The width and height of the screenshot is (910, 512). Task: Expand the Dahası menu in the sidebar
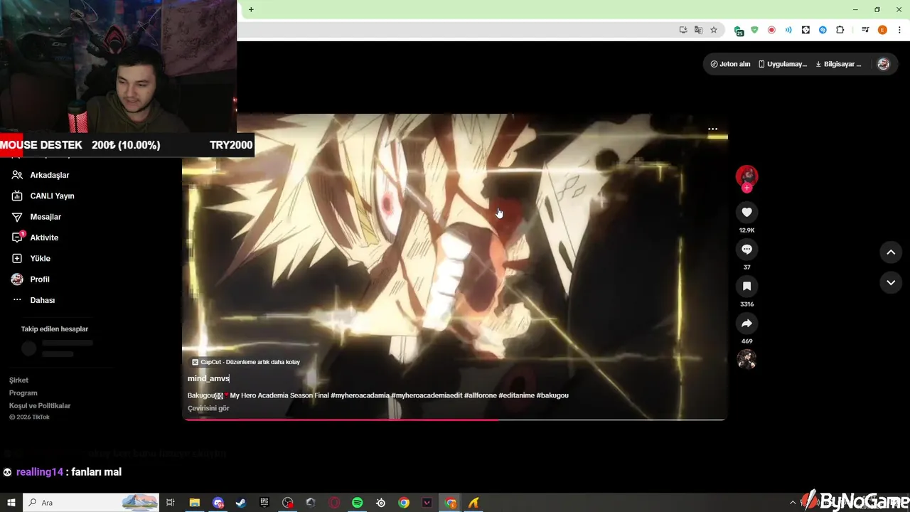[33, 300]
